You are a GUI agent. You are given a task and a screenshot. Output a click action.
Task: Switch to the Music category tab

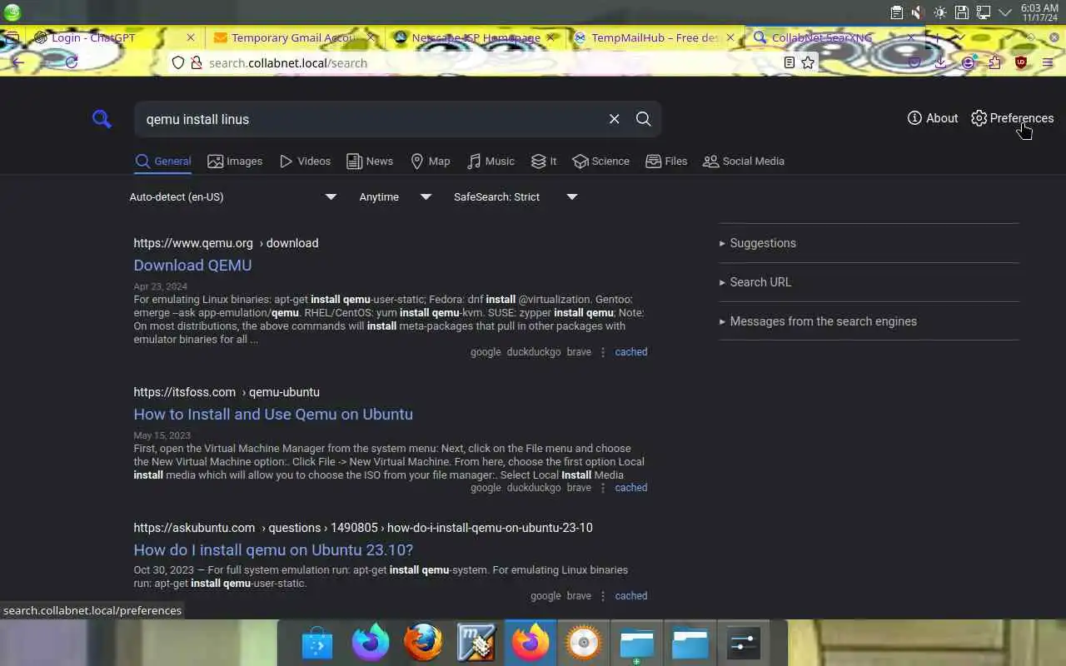point(491,162)
